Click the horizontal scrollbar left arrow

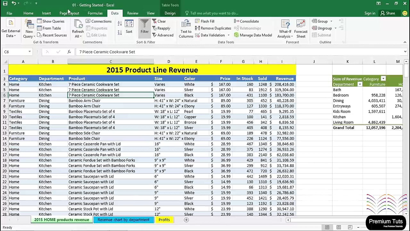pyautogui.click(x=288, y=220)
